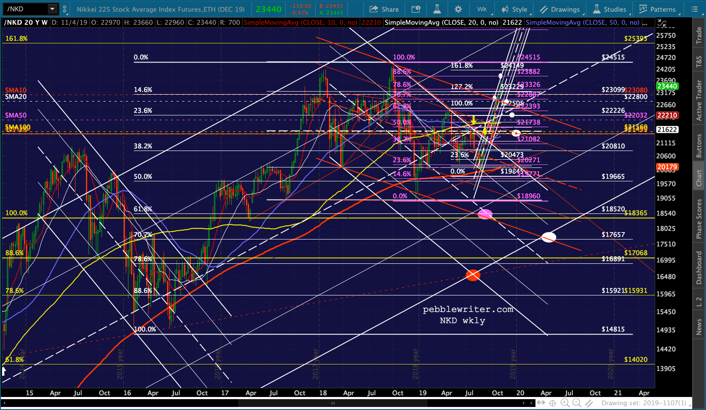The width and height of the screenshot is (706, 410).
Task: Click the $18960 magenta level label
Action: click(x=529, y=196)
